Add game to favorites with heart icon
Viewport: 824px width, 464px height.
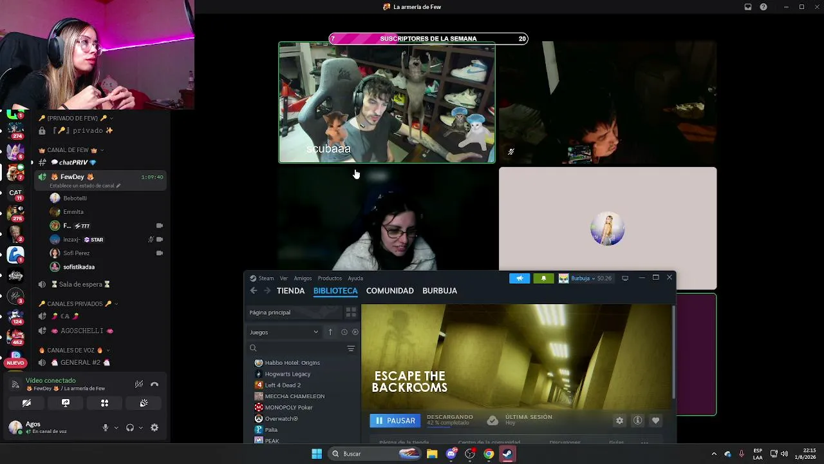[x=655, y=421]
